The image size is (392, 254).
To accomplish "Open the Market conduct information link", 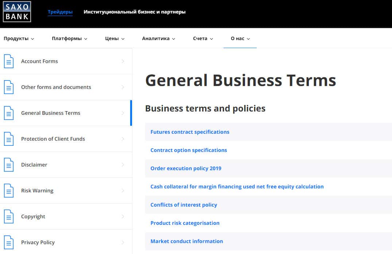I will pyautogui.click(x=186, y=241).
